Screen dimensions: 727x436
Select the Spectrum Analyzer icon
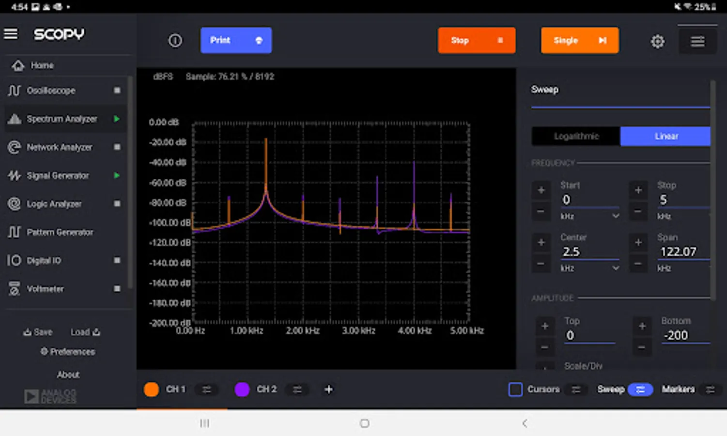point(15,119)
